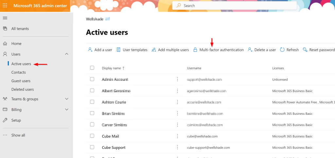The height and width of the screenshot is (158, 335).
Task: Click the Multi-factor authentication lock icon
Action: click(195, 50)
